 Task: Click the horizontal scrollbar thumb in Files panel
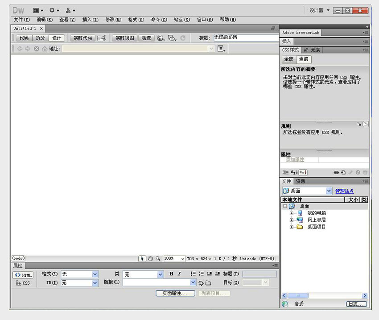(298, 295)
